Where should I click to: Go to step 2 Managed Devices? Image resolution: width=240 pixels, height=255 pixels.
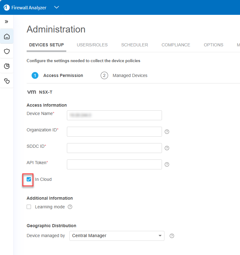click(124, 75)
